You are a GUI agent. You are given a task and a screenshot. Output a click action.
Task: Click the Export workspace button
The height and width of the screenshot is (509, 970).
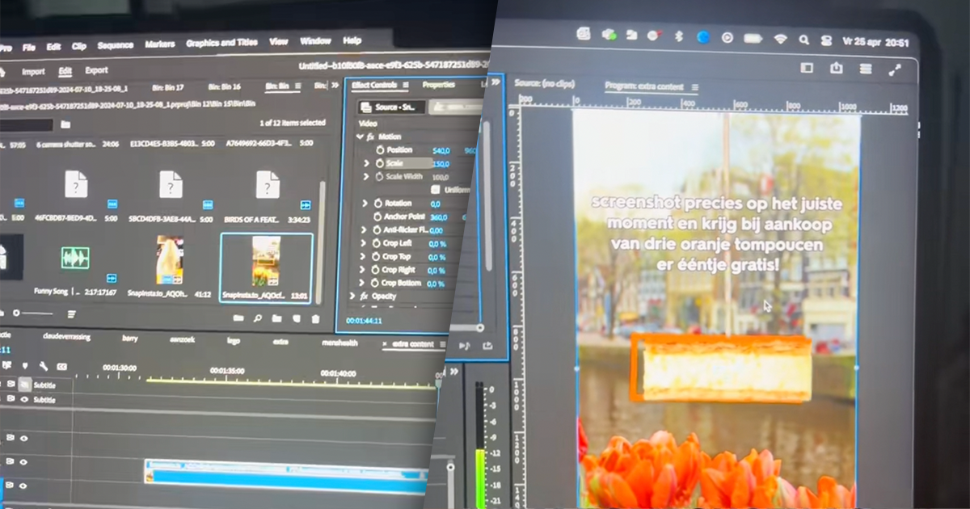click(x=96, y=70)
